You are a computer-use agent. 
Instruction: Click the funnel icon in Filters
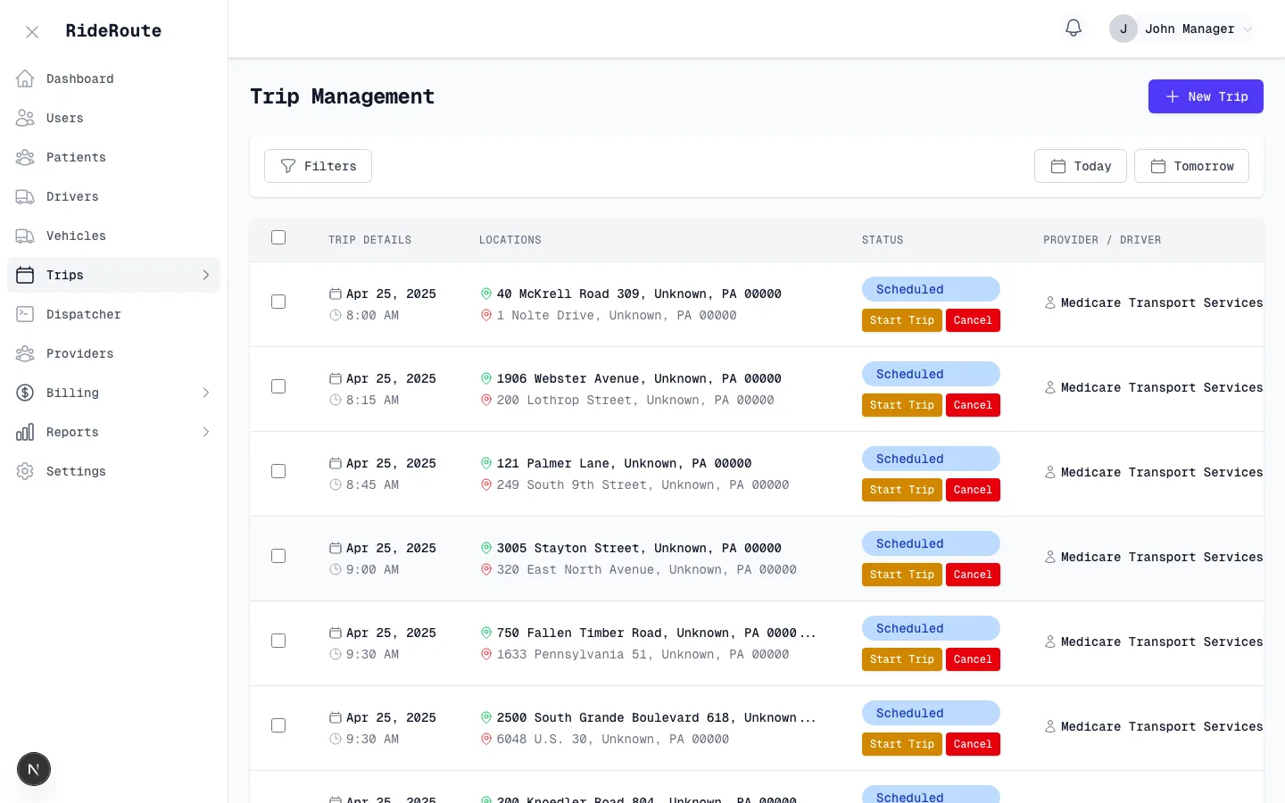pyautogui.click(x=288, y=166)
